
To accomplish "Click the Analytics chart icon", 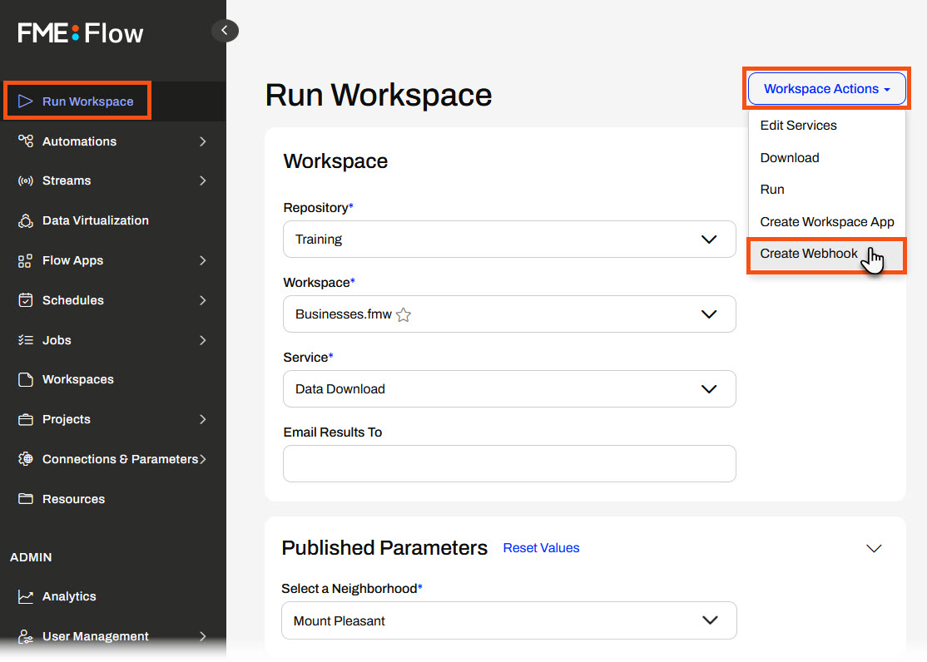I will (x=26, y=596).
